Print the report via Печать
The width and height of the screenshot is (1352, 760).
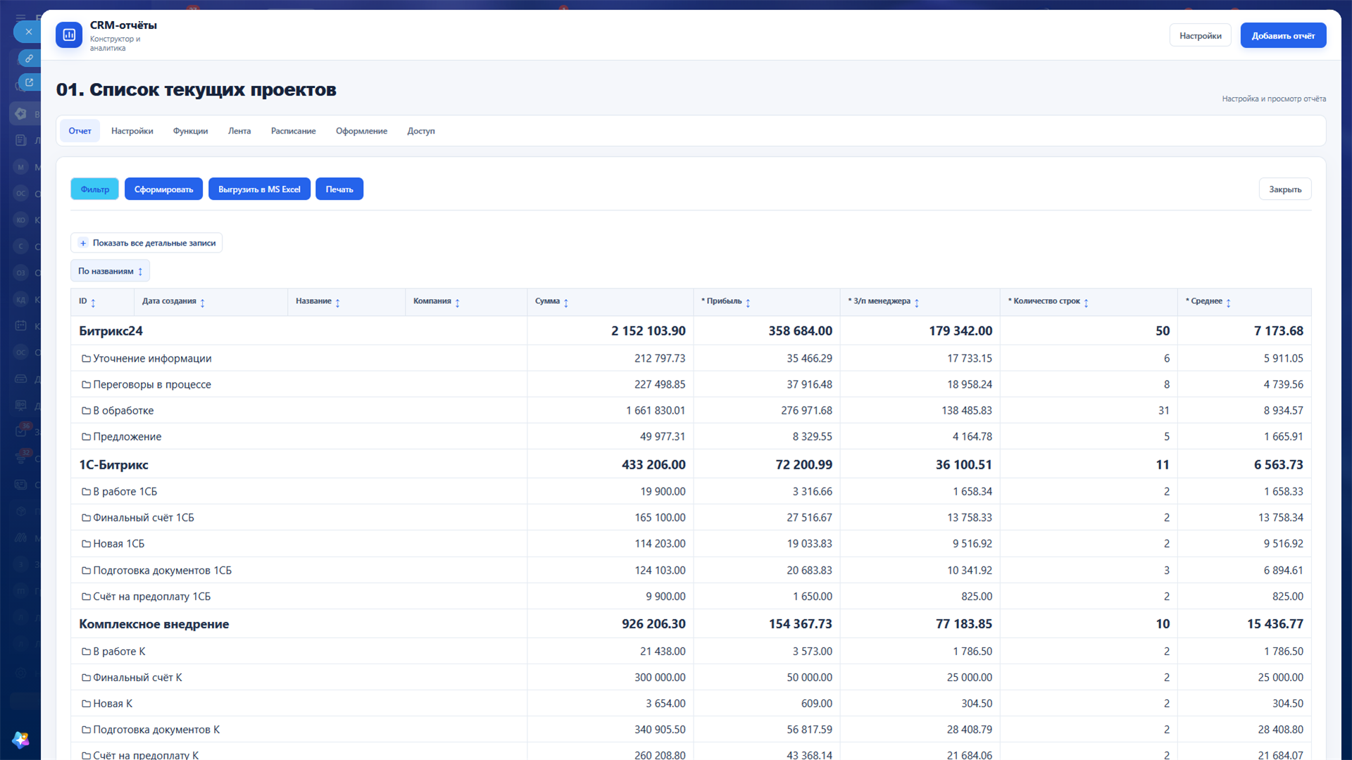click(x=339, y=189)
